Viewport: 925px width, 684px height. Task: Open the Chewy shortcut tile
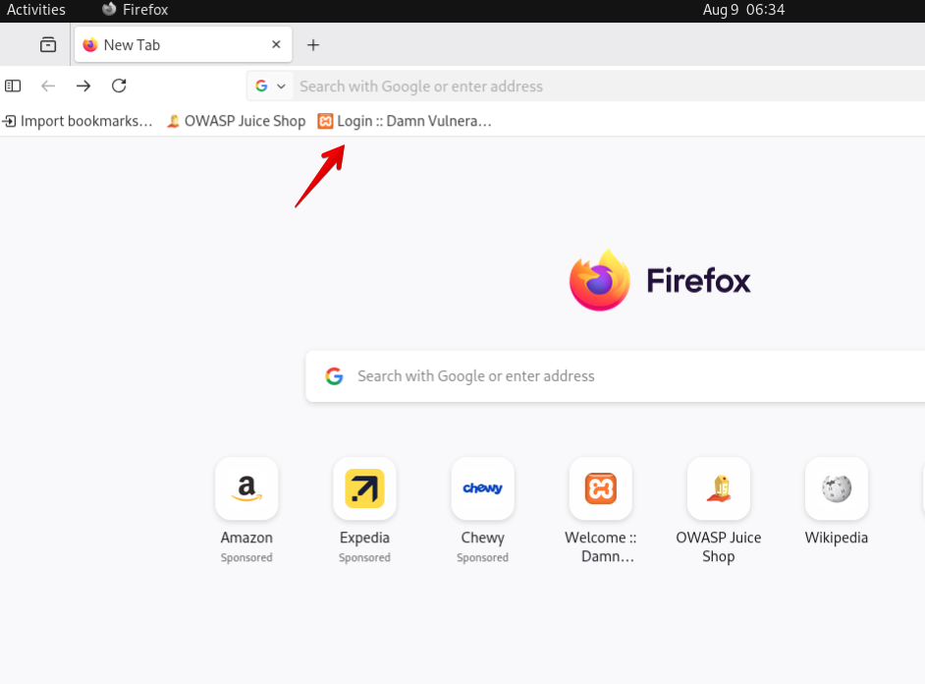(x=482, y=488)
